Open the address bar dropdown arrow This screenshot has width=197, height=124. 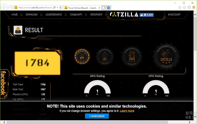coord(57,8)
